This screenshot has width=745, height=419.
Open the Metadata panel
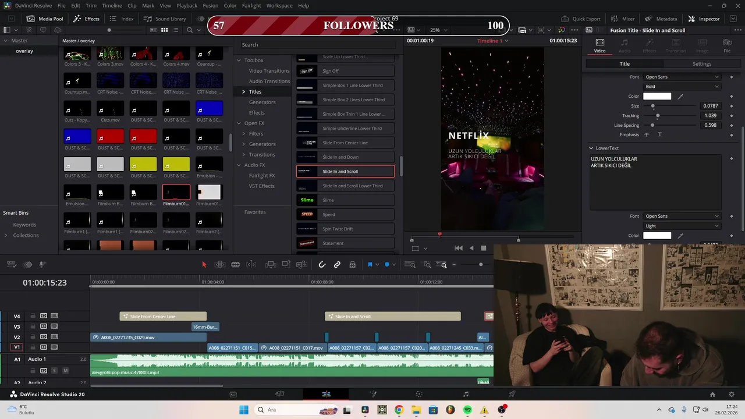[x=661, y=19]
